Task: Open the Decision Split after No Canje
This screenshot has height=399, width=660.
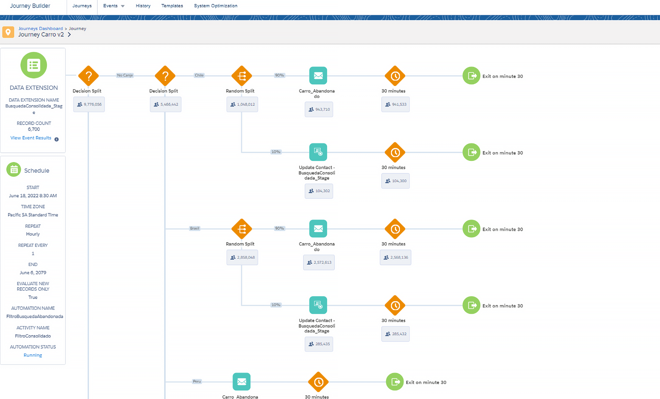Action: pos(165,76)
